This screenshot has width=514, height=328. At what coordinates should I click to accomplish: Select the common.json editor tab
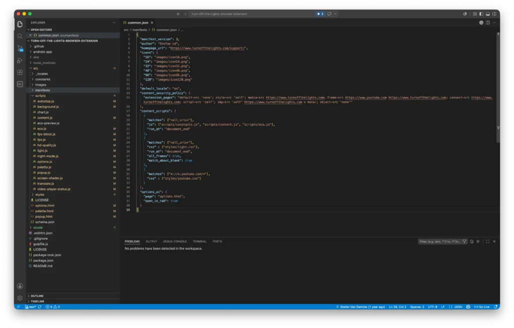[138, 23]
